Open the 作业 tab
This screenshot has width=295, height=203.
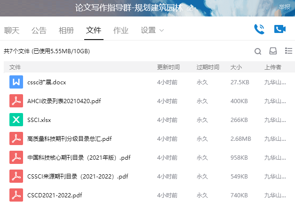(121, 31)
